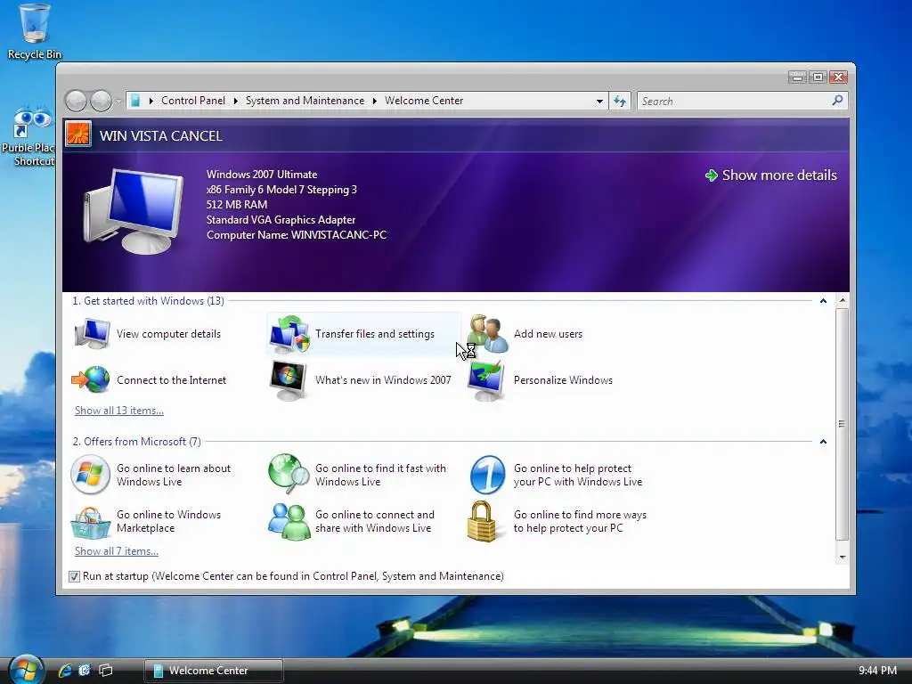Click find it fast with Windows Live icon
Viewport: 912px width, 684px height.
click(289, 474)
